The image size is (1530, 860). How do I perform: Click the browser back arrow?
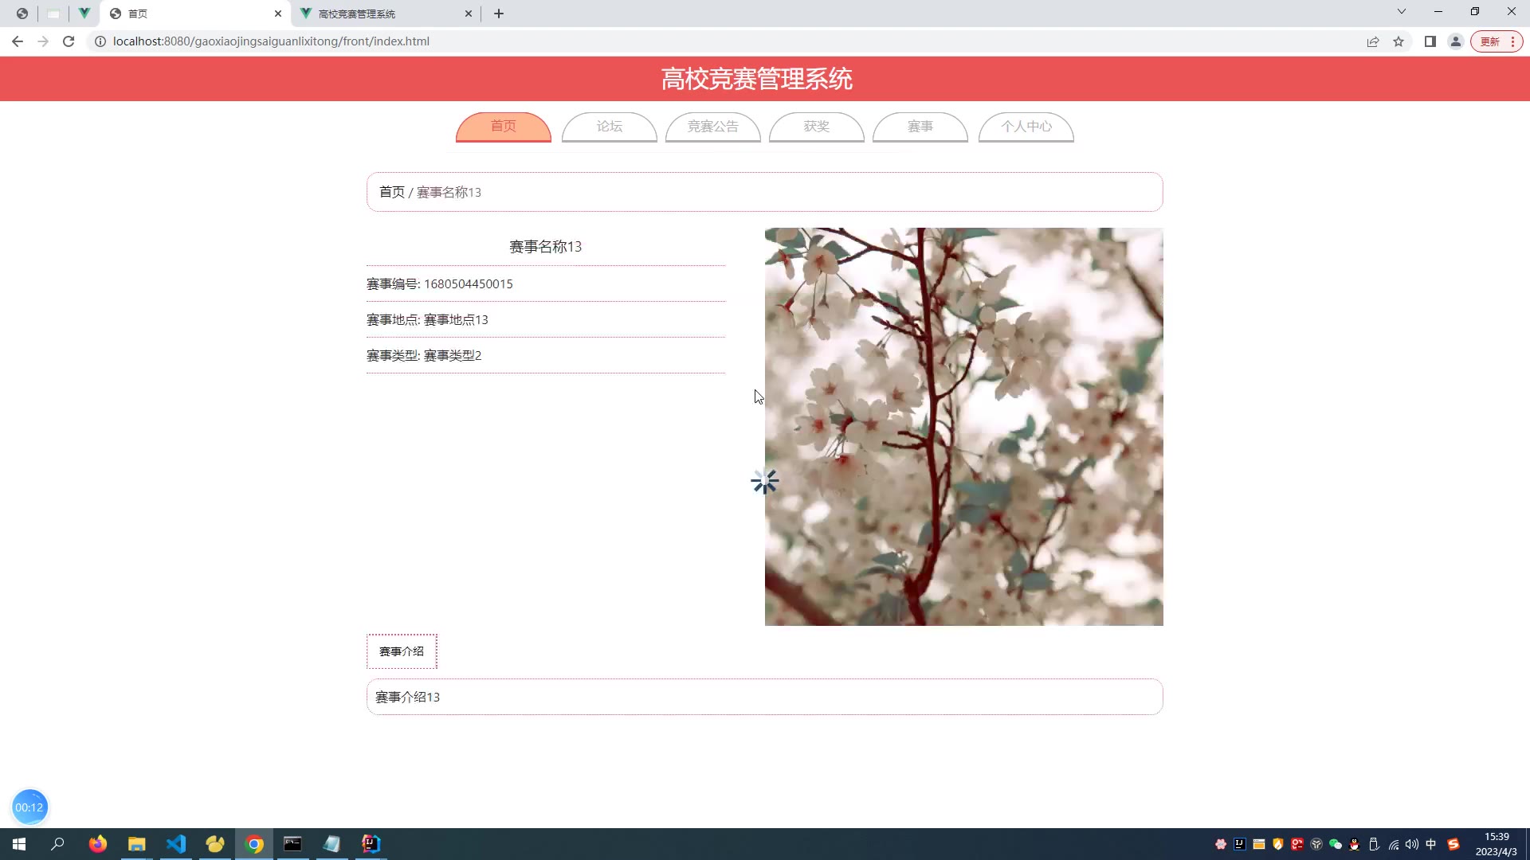coord(18,41)
